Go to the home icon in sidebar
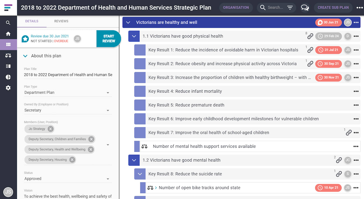The width and height of the screenshot is (364, 199). coord(8,34)
